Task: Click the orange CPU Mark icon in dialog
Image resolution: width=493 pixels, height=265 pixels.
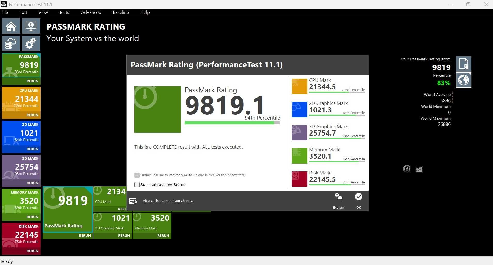Action: [x=299, y=86]
